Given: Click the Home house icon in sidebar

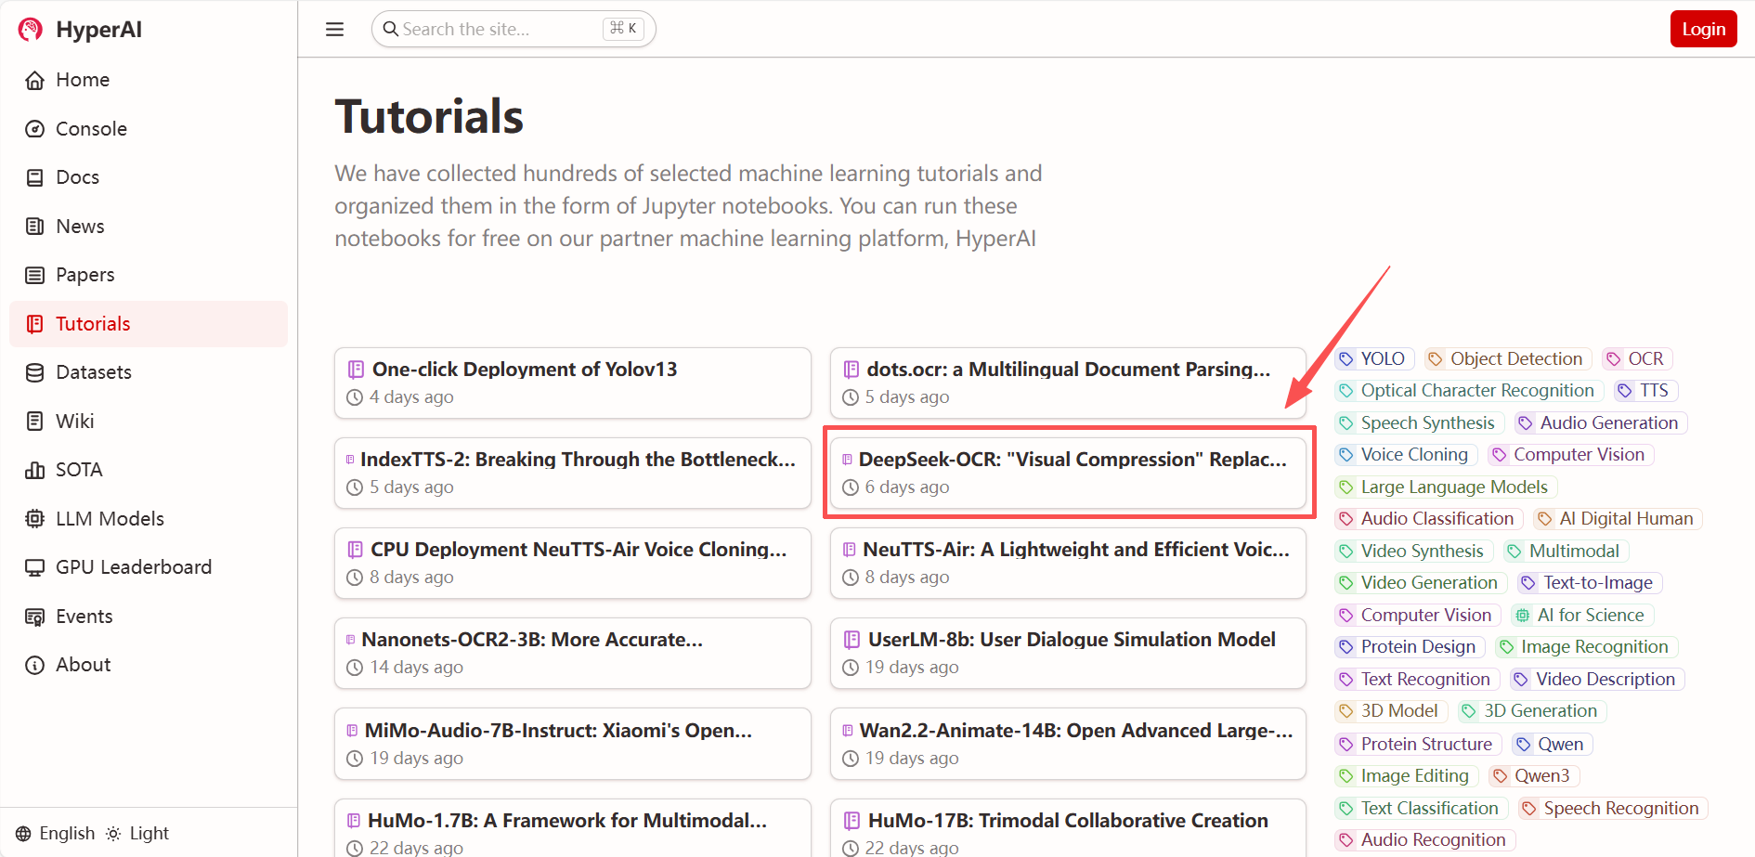Looking at the screenshot, I should coord(35,81).
